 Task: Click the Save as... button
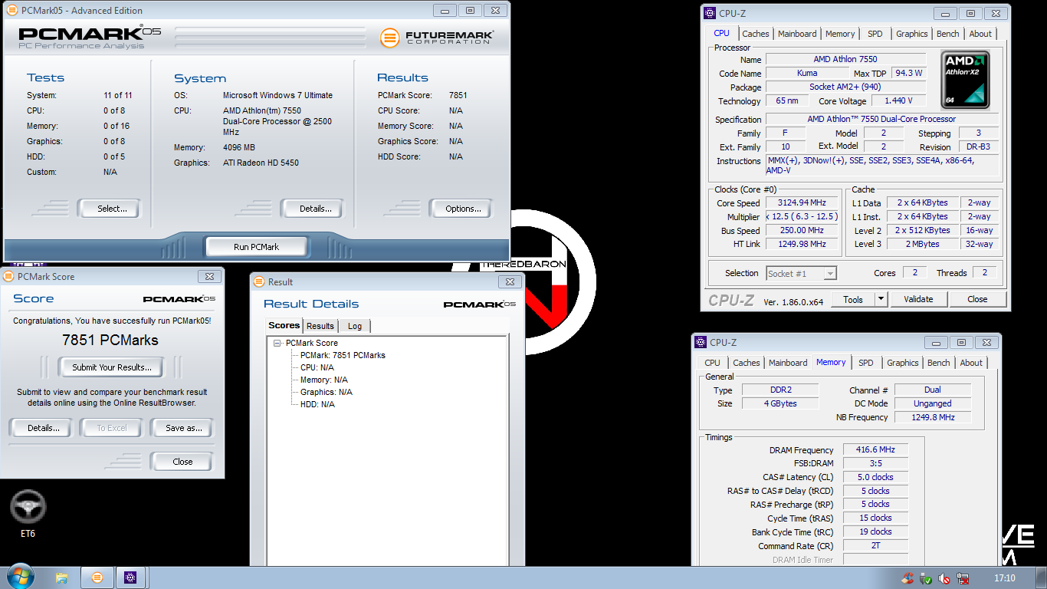click(x=182, y=428)
